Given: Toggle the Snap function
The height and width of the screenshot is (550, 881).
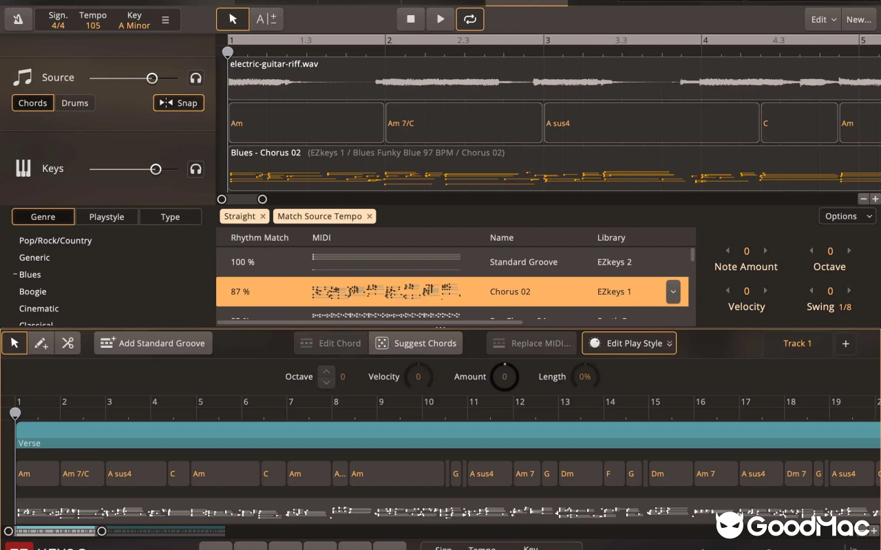Looking at the screenshot, I should tap(178, 102).
